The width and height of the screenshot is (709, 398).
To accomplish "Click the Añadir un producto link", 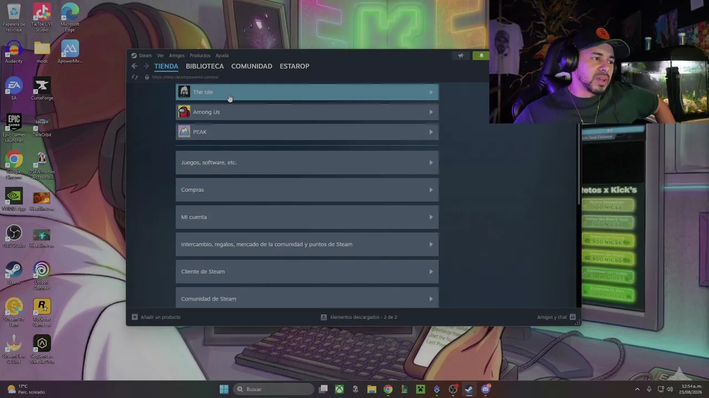I will click(x=161, y=317).
